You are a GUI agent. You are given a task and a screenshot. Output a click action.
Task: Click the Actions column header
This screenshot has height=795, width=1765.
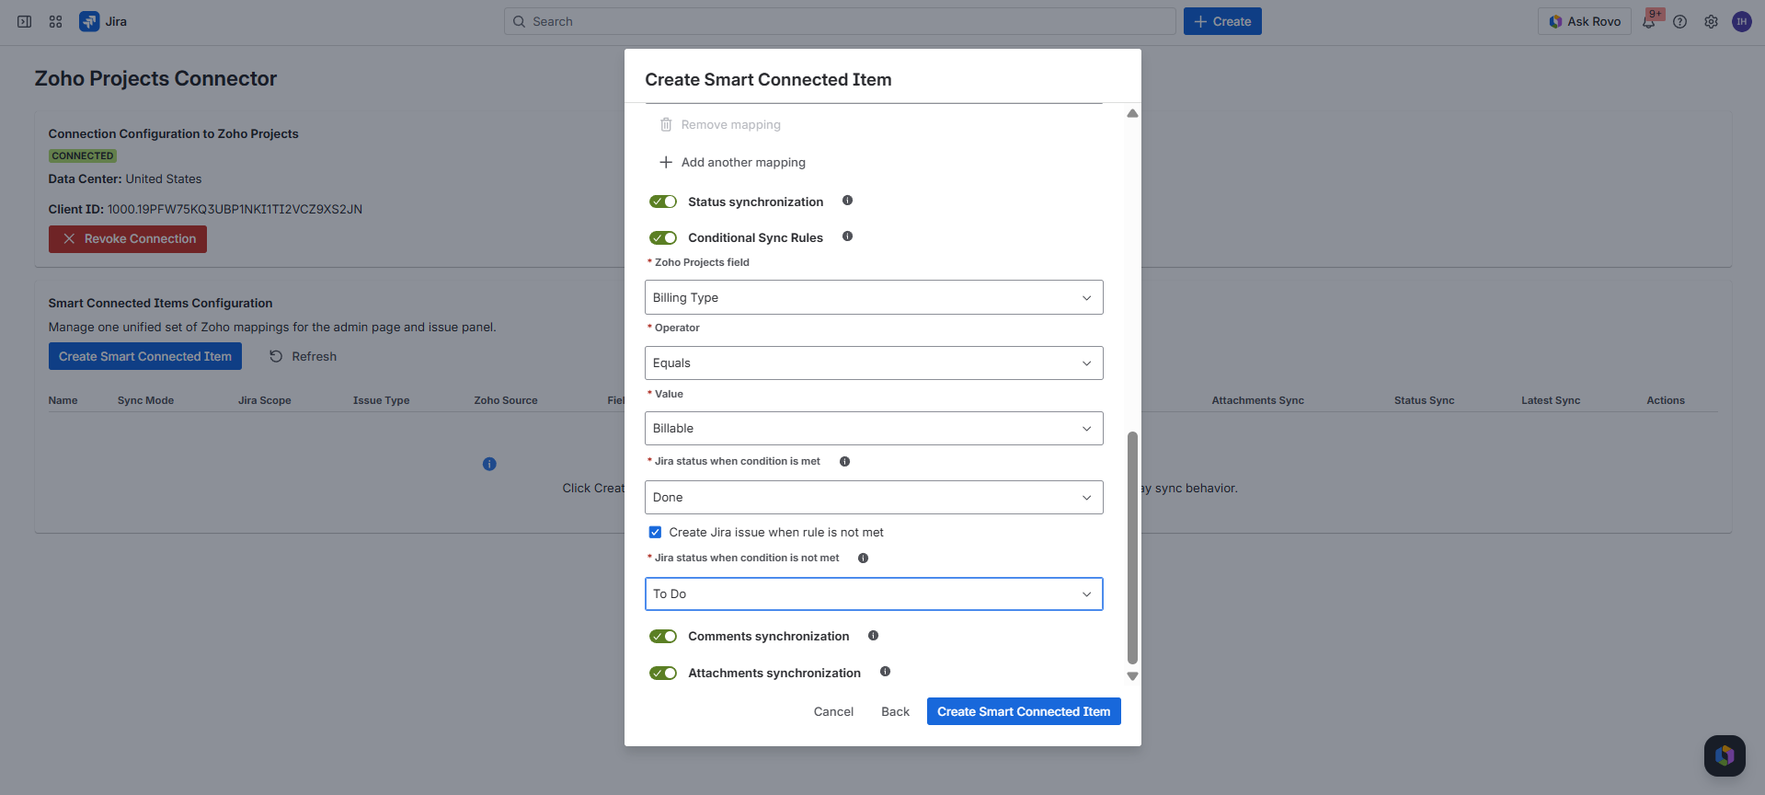pyautogui.click(x=1666, y=400)
